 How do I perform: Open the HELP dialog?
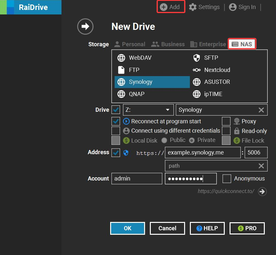(207, 228)
